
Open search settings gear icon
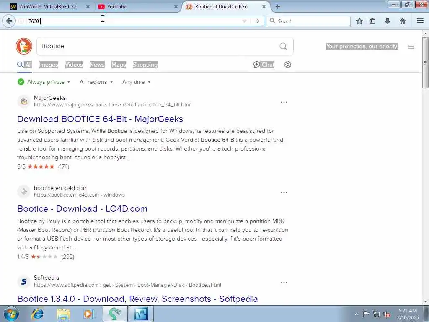pos(287,65)
